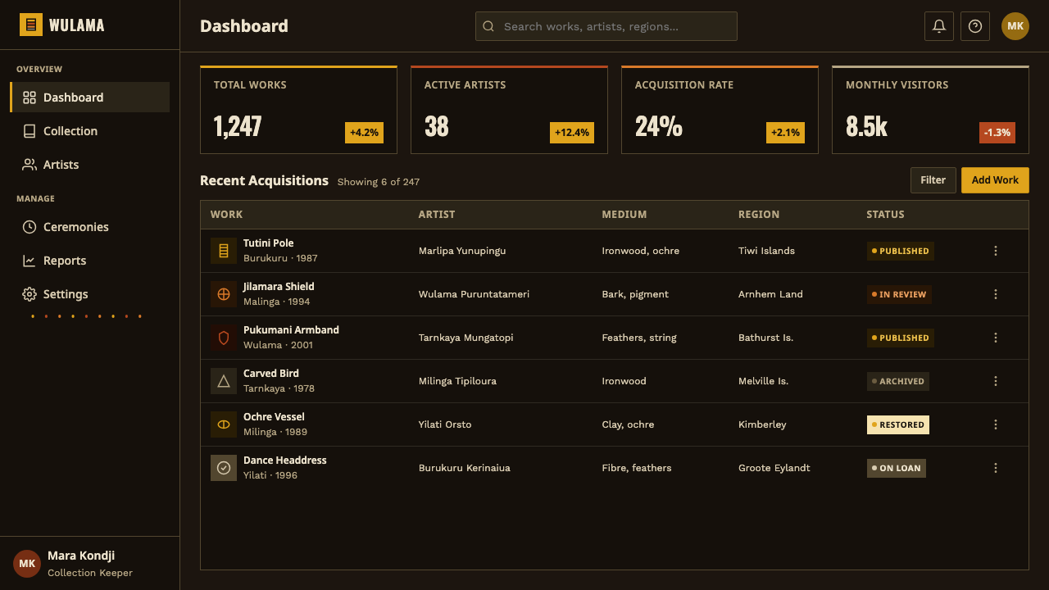Sort by the ARTIST column header

pyautogui.click(x=437, y=215)
